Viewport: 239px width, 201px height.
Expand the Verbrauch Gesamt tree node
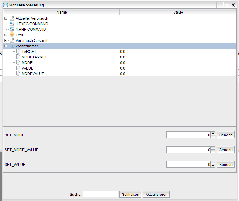(6, 41)
